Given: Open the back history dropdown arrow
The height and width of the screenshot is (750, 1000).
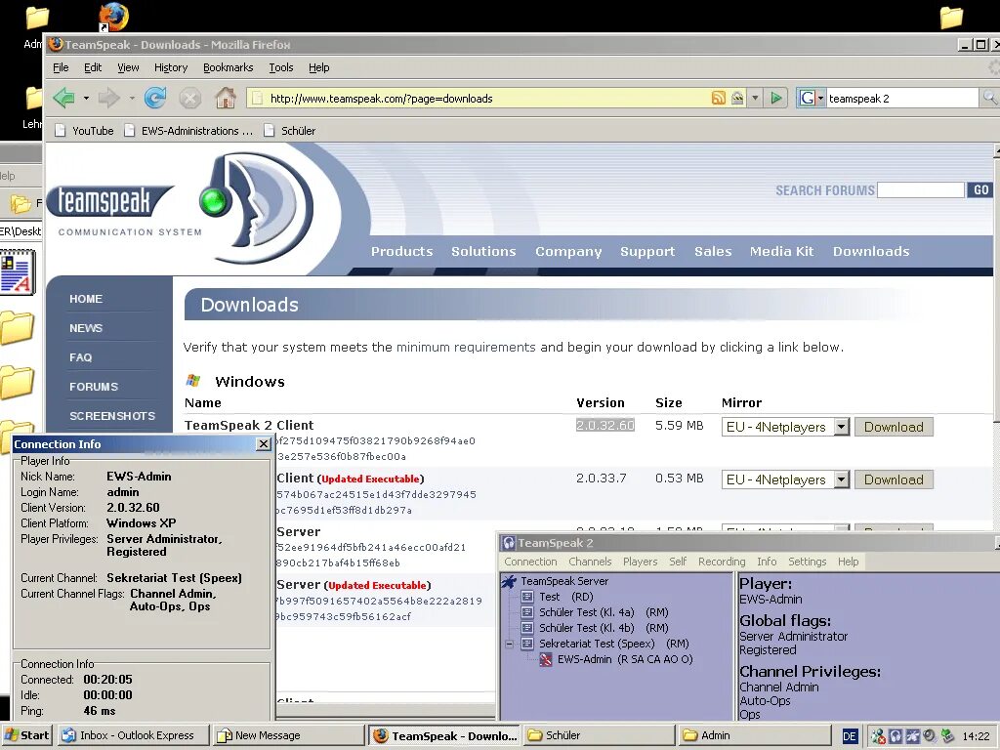Looking at the screenshot, I should click(x=86, y=99).
